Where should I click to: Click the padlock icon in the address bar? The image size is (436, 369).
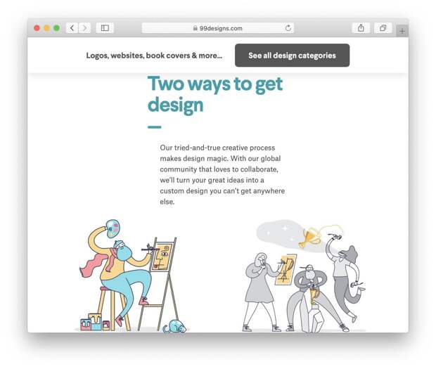click(195, 28)
